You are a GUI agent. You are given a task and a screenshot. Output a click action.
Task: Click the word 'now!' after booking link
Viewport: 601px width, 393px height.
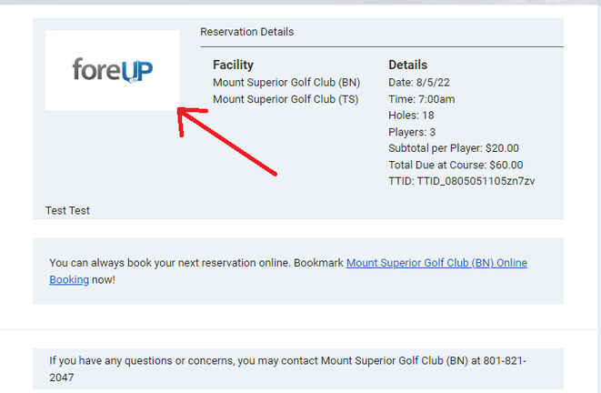point(104,280)
